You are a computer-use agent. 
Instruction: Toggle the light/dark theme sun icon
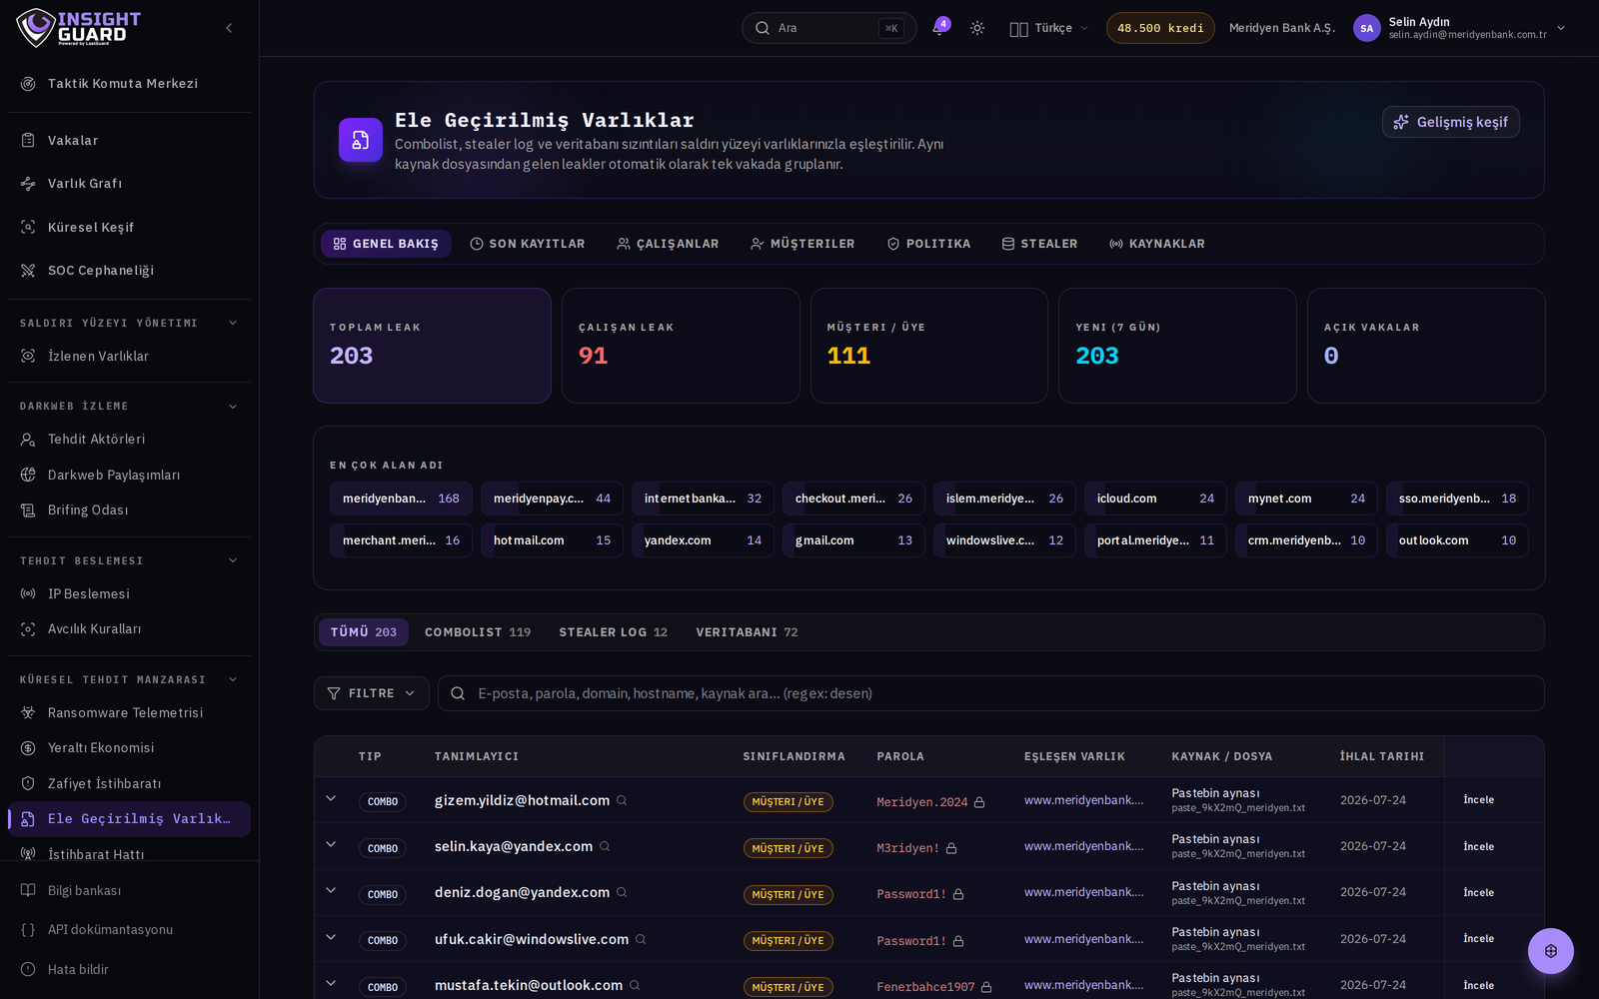click(977, 28)
